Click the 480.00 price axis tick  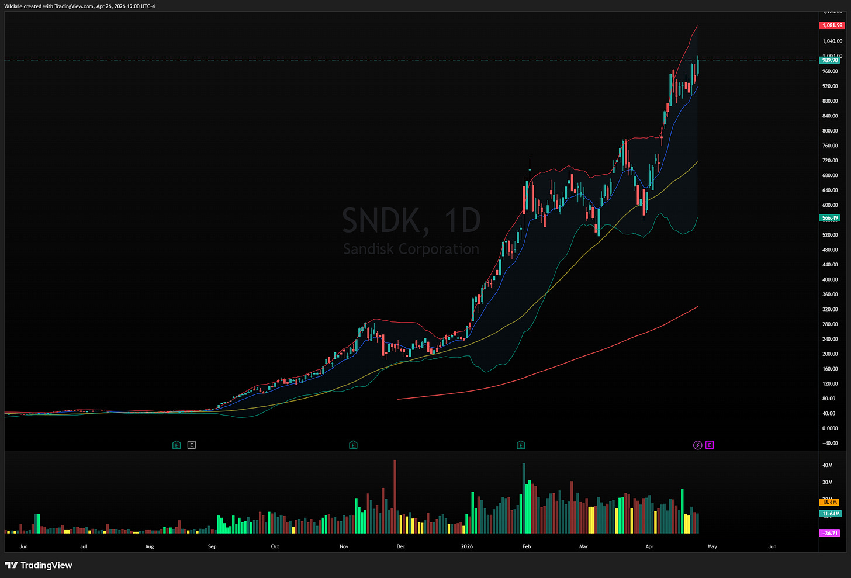[830, 250]
